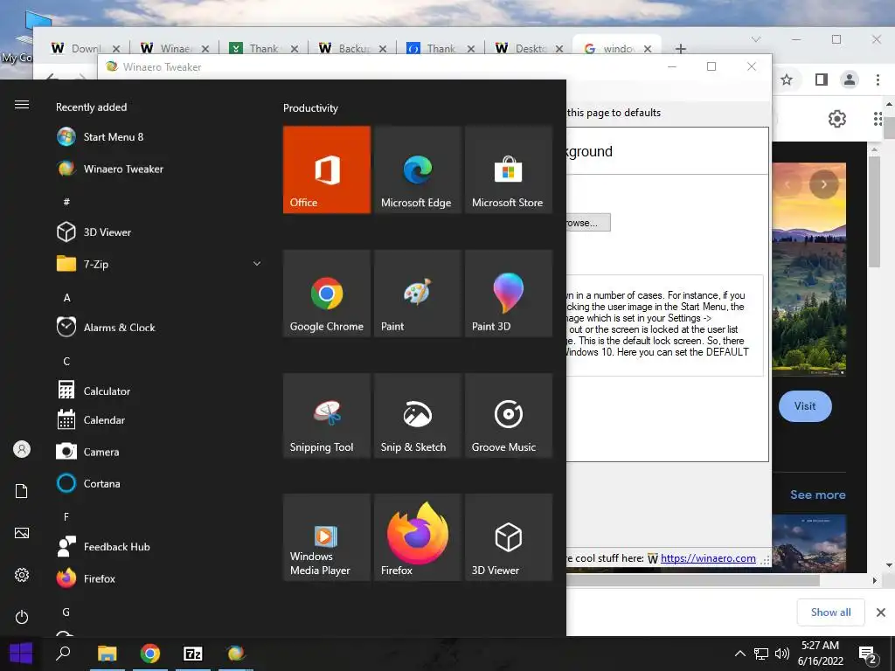895x671 pixels.
Task: Open the Paint 3D tile
Action: (x=509, y=294)
